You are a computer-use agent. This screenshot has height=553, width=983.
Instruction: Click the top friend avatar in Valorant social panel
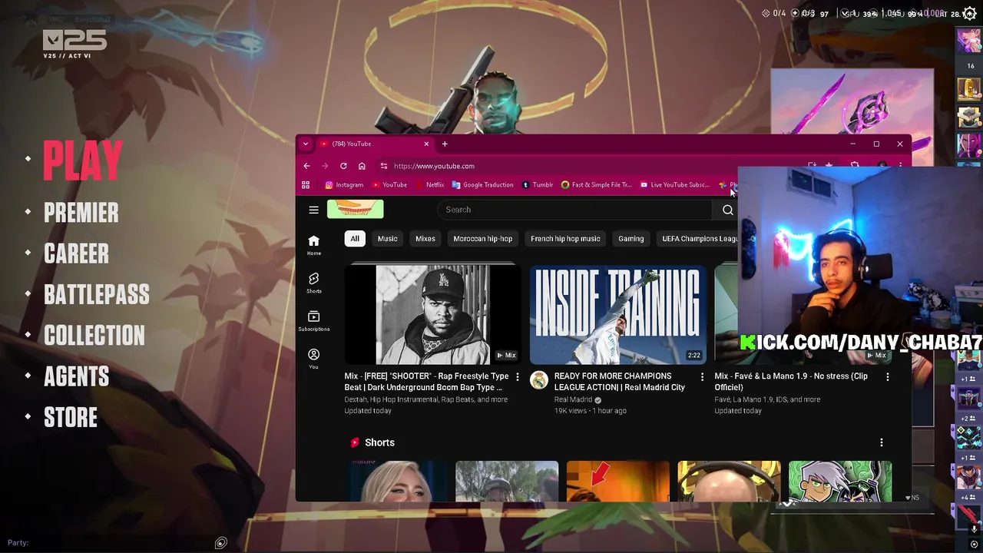(968, 40)
